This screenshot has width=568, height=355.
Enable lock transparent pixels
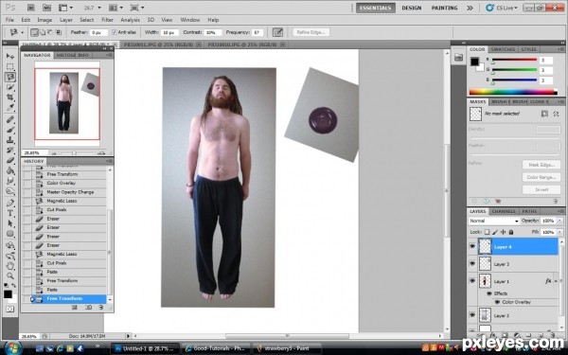(487, 232)
